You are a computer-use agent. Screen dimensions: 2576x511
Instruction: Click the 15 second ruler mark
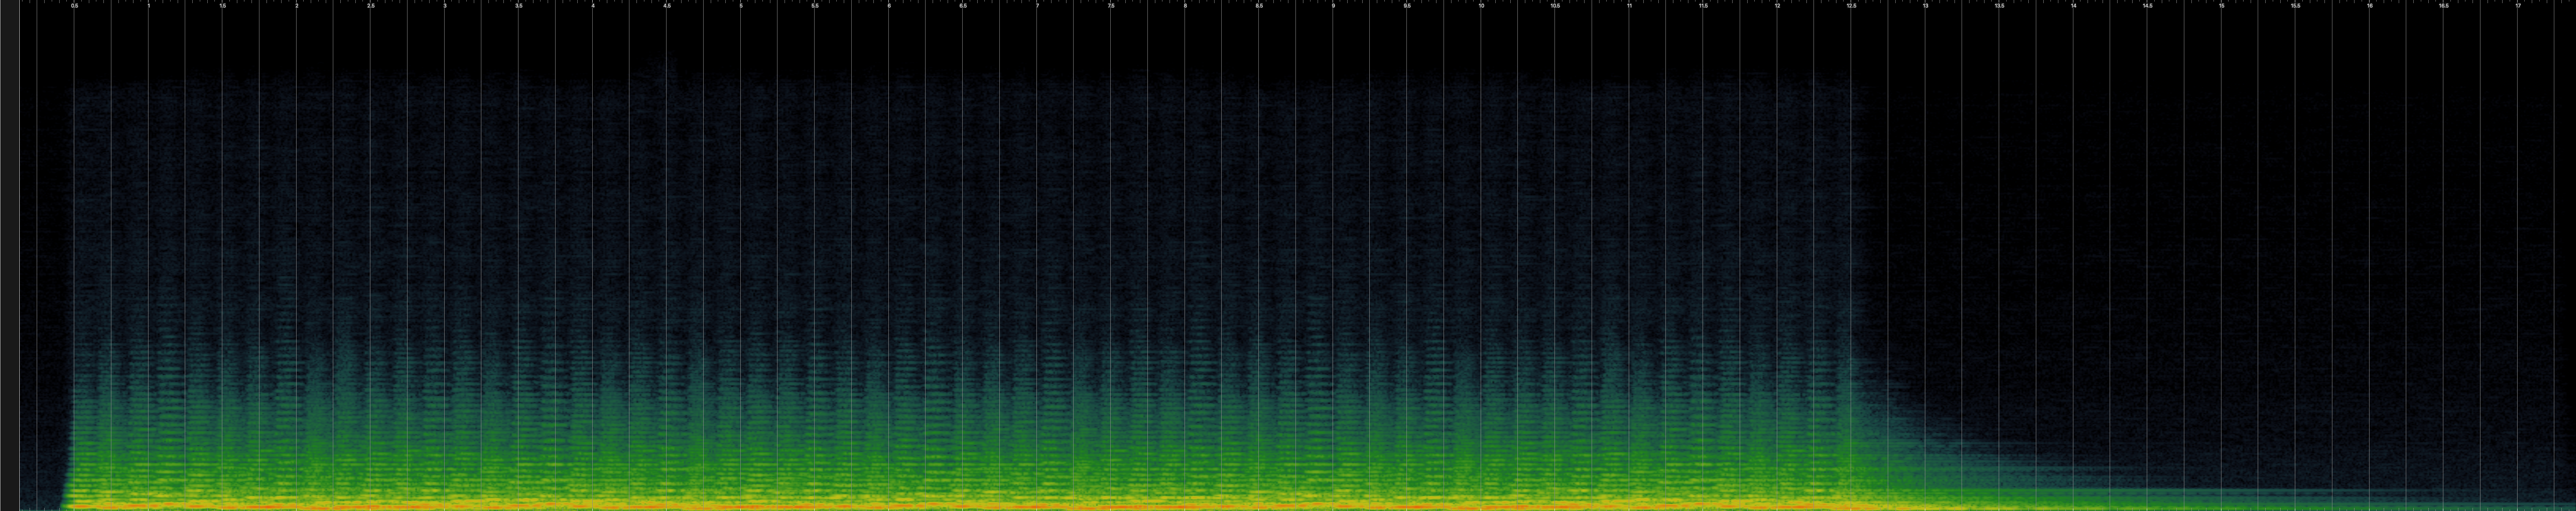pyautogui.click(x=2221, y=6)
